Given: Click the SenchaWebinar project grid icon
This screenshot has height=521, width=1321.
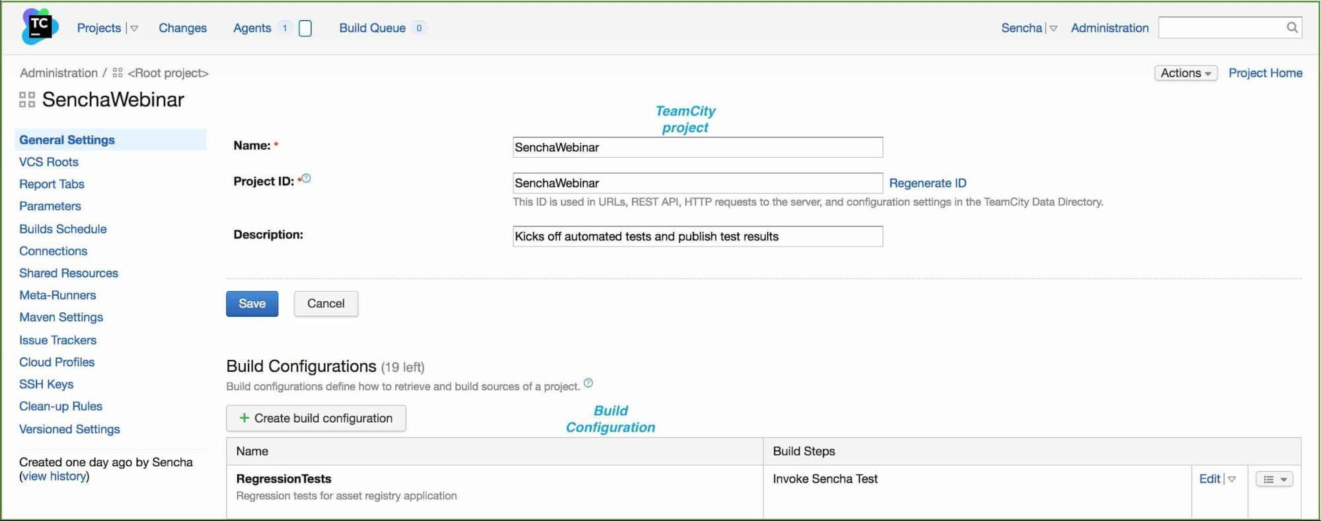Looking at the screenshot, I should tap(27, 100).
